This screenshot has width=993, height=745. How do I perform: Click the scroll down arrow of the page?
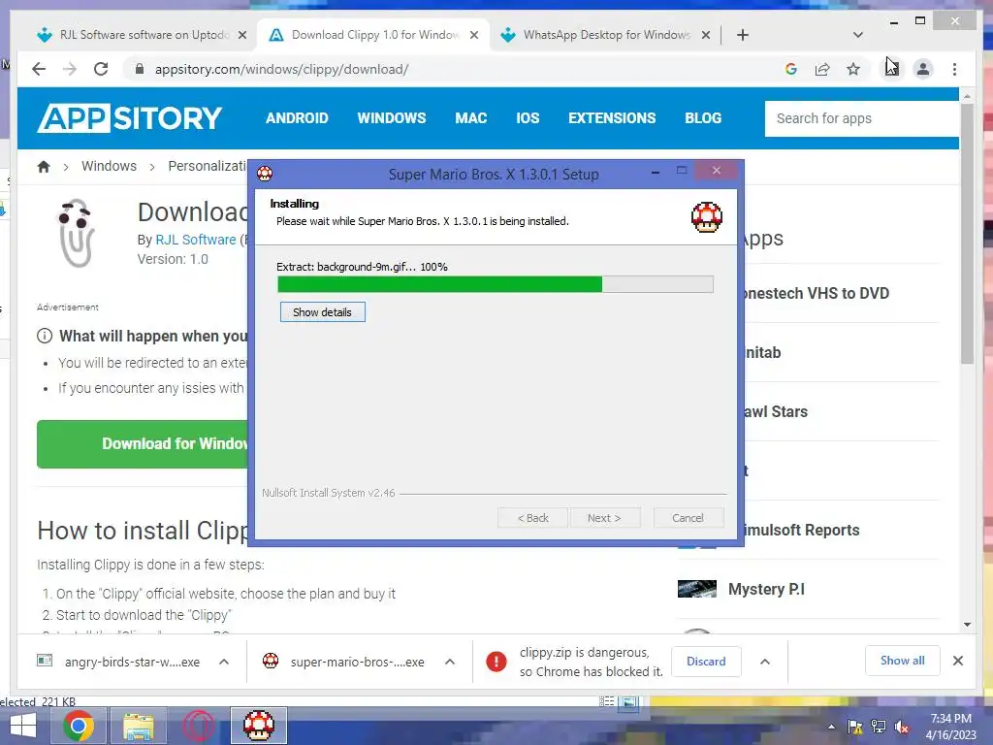pos(967,625)
